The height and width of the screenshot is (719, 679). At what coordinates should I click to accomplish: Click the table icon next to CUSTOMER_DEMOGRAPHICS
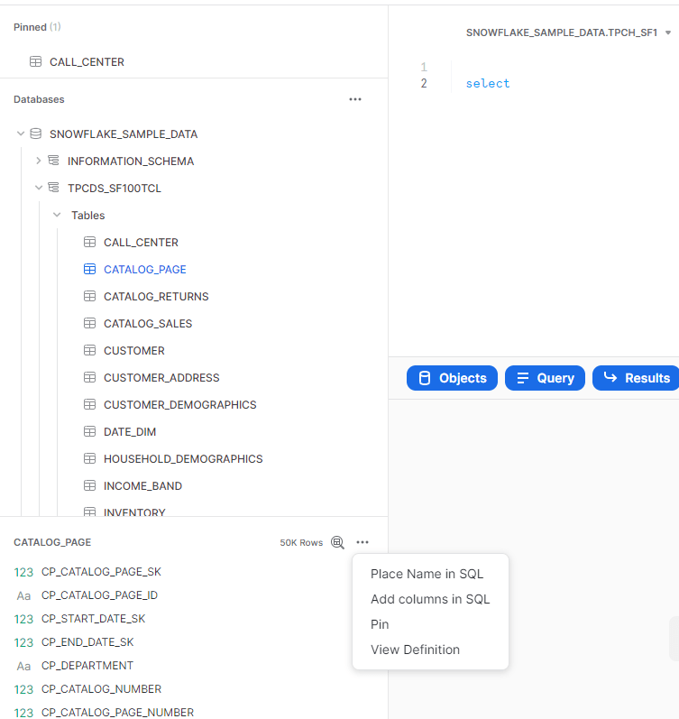coord(89,404)
